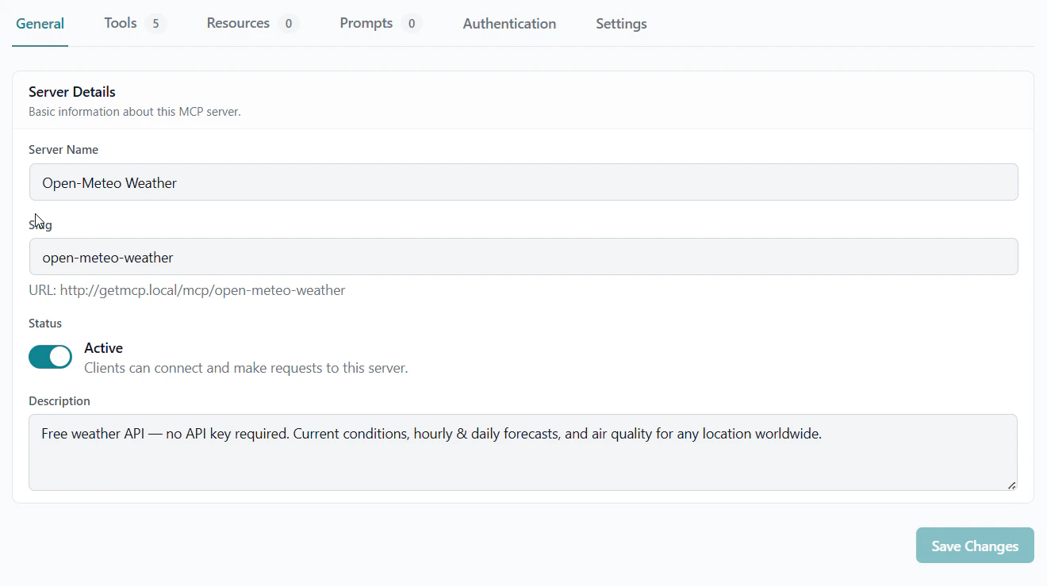Viewport: 1047px width, 586px height.
Task: Open the Tools tab
Action: click(x=135, y=24)
